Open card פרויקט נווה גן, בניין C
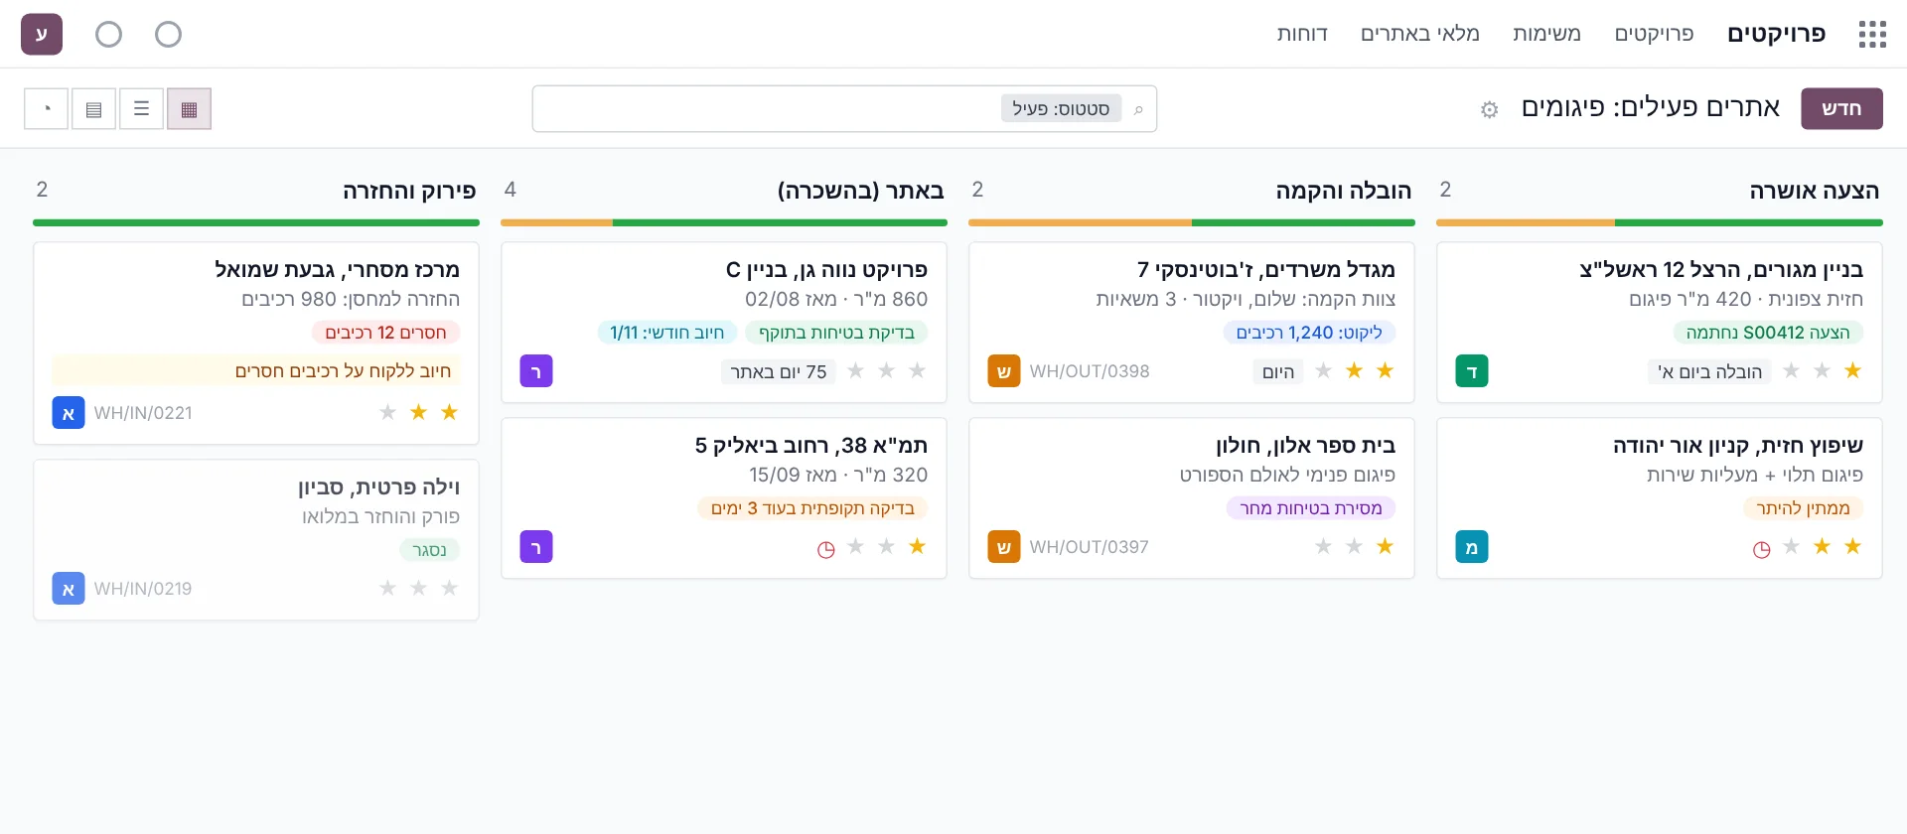This screenshot has width=1907, height=834. tap(723, 322)
